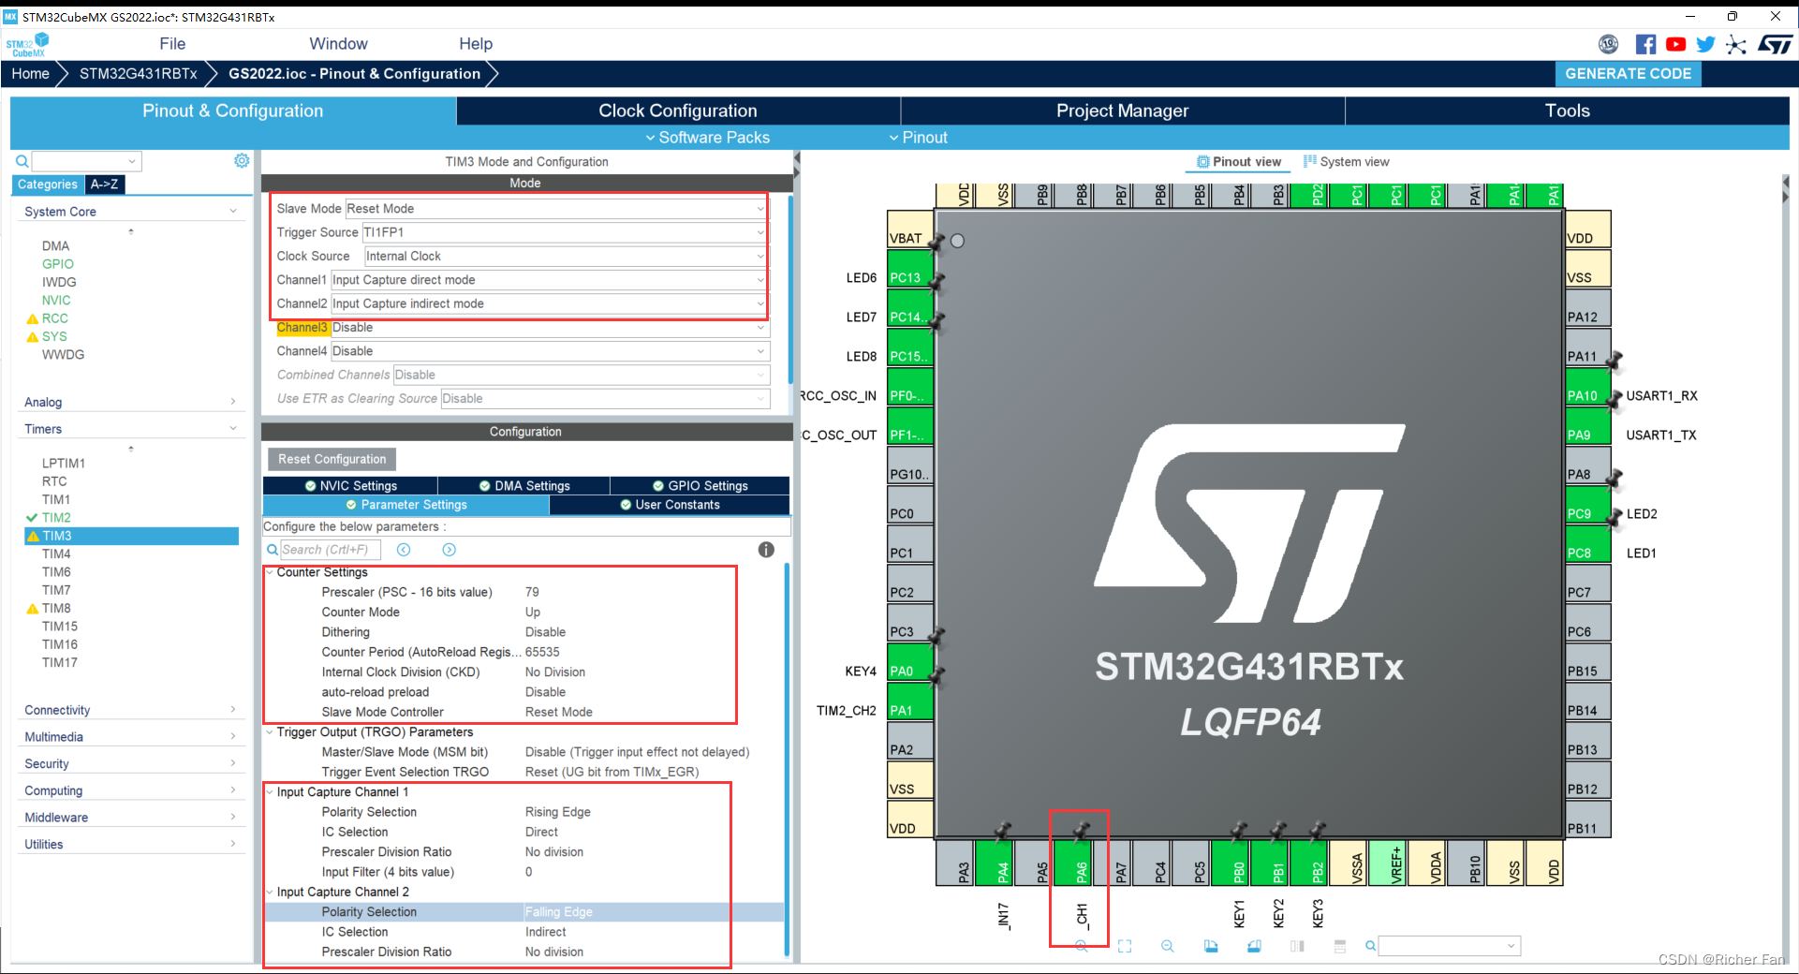Click the Twitter icon in the top bar
Image resolution: width=1799 pixels, height=974 pixels.
[x=1706, y=44]
